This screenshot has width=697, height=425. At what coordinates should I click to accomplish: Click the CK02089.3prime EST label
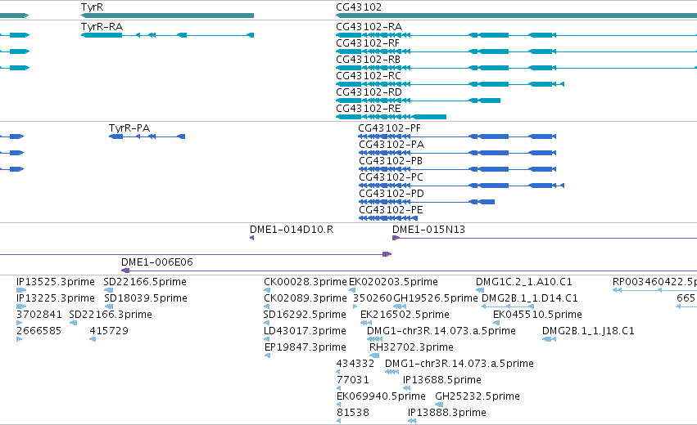click(305, 298)
